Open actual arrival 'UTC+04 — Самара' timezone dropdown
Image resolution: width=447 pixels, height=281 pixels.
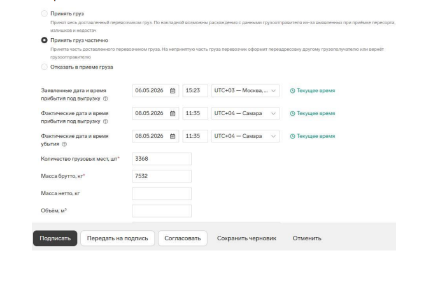(245, 114)
